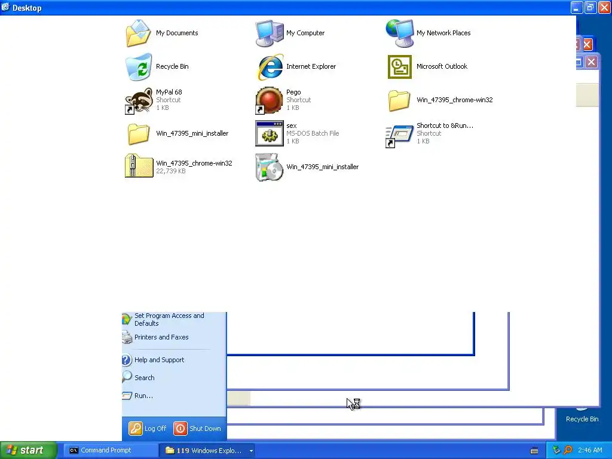Open Help and Support entry
Image resolution: width=612 pixels, height=459 pixels.
[x=159, y=360]
